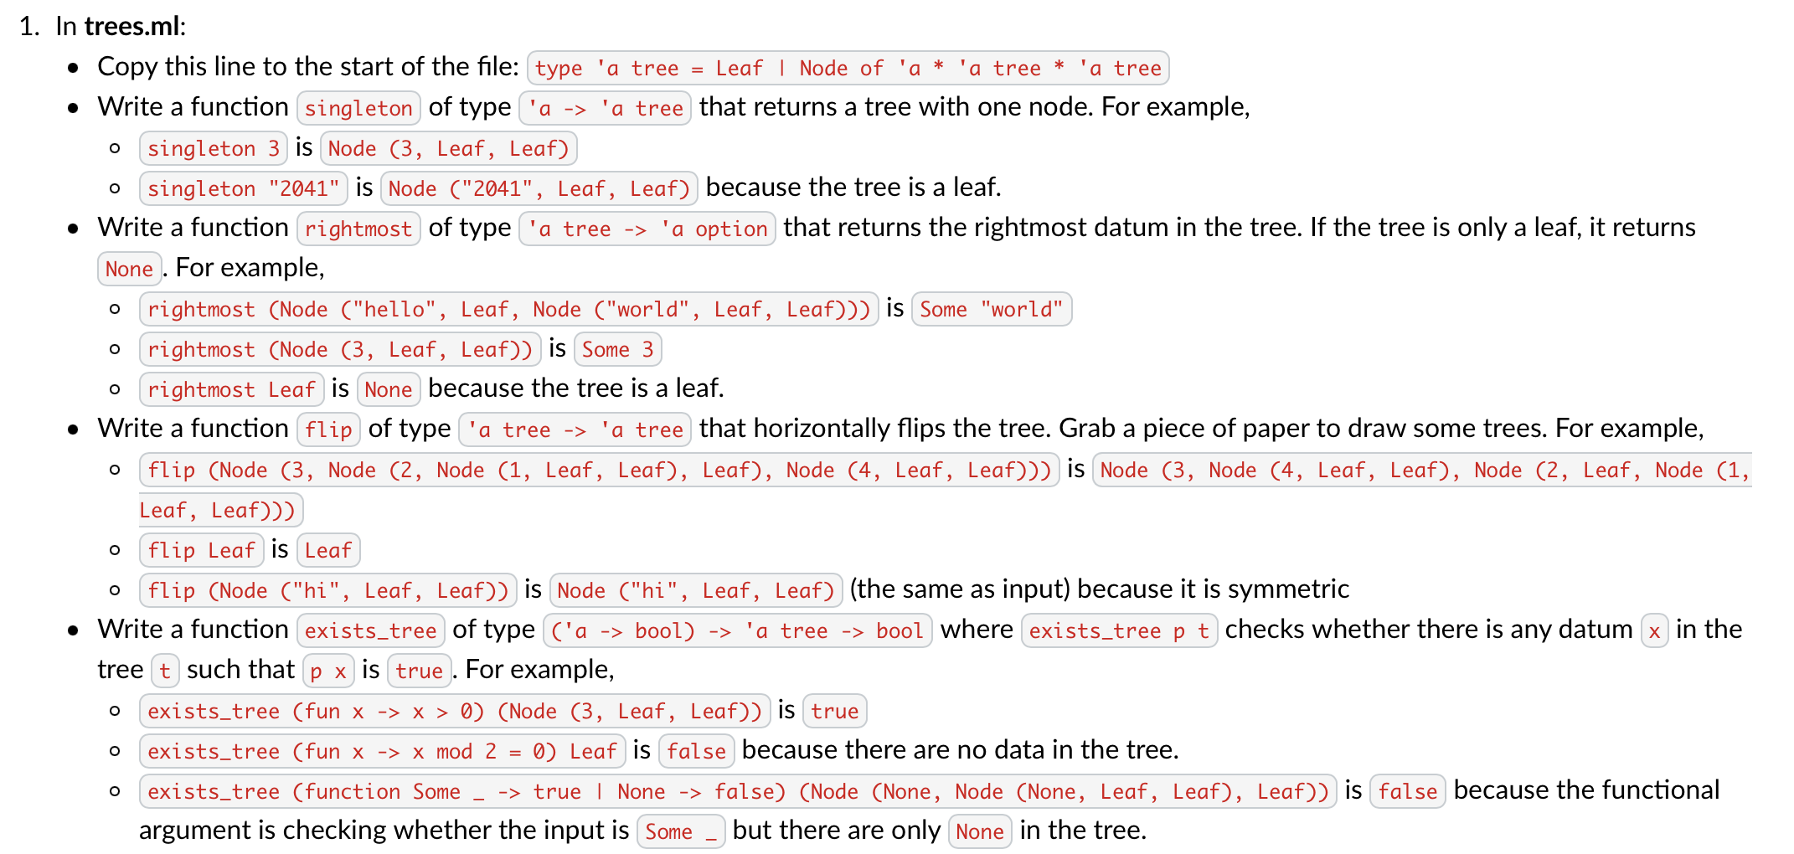Select the singleton "2041" example
The height and width of the screenshot is (854, 1794).
(x=242, y=188)
